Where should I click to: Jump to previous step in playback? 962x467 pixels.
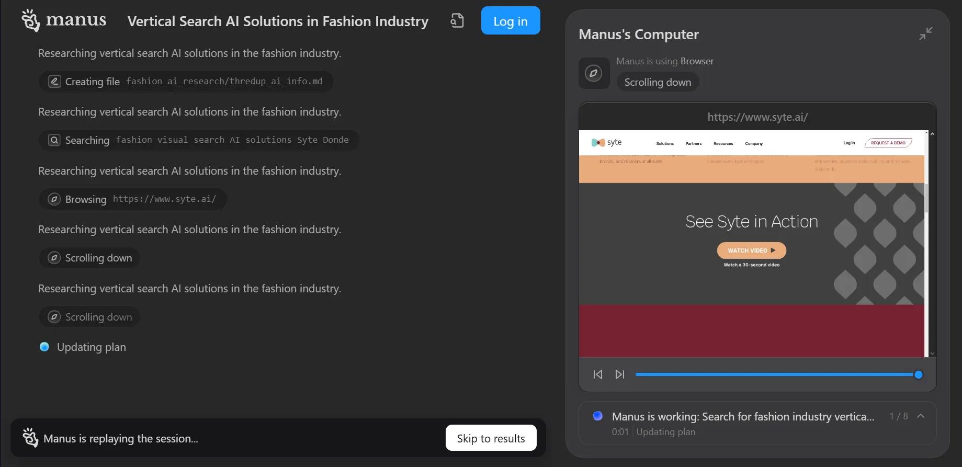(598, 374)
